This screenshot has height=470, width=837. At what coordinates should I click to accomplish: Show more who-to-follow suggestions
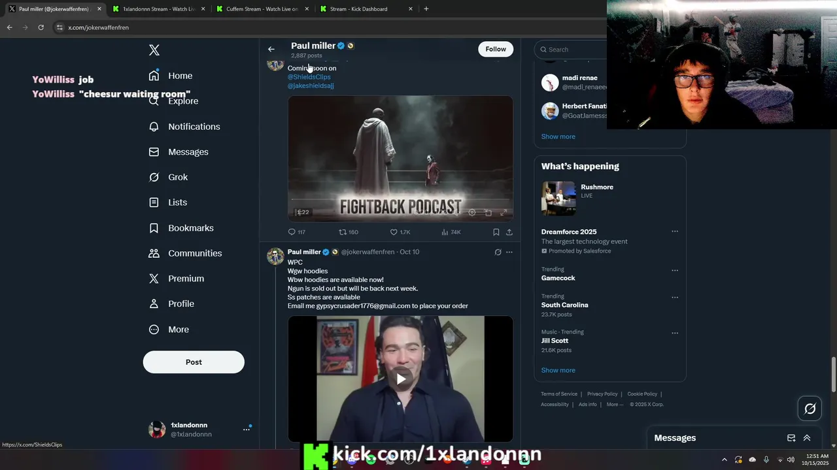[558, 136]
